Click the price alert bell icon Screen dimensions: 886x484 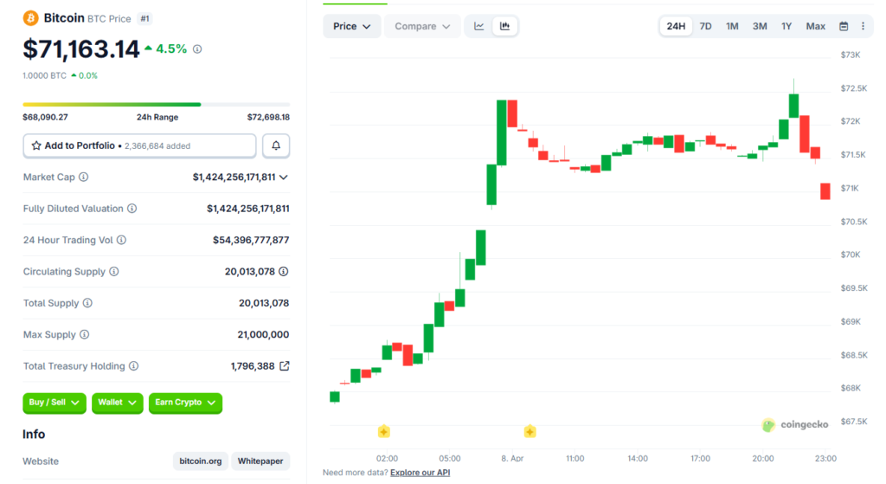pos(276,145)
